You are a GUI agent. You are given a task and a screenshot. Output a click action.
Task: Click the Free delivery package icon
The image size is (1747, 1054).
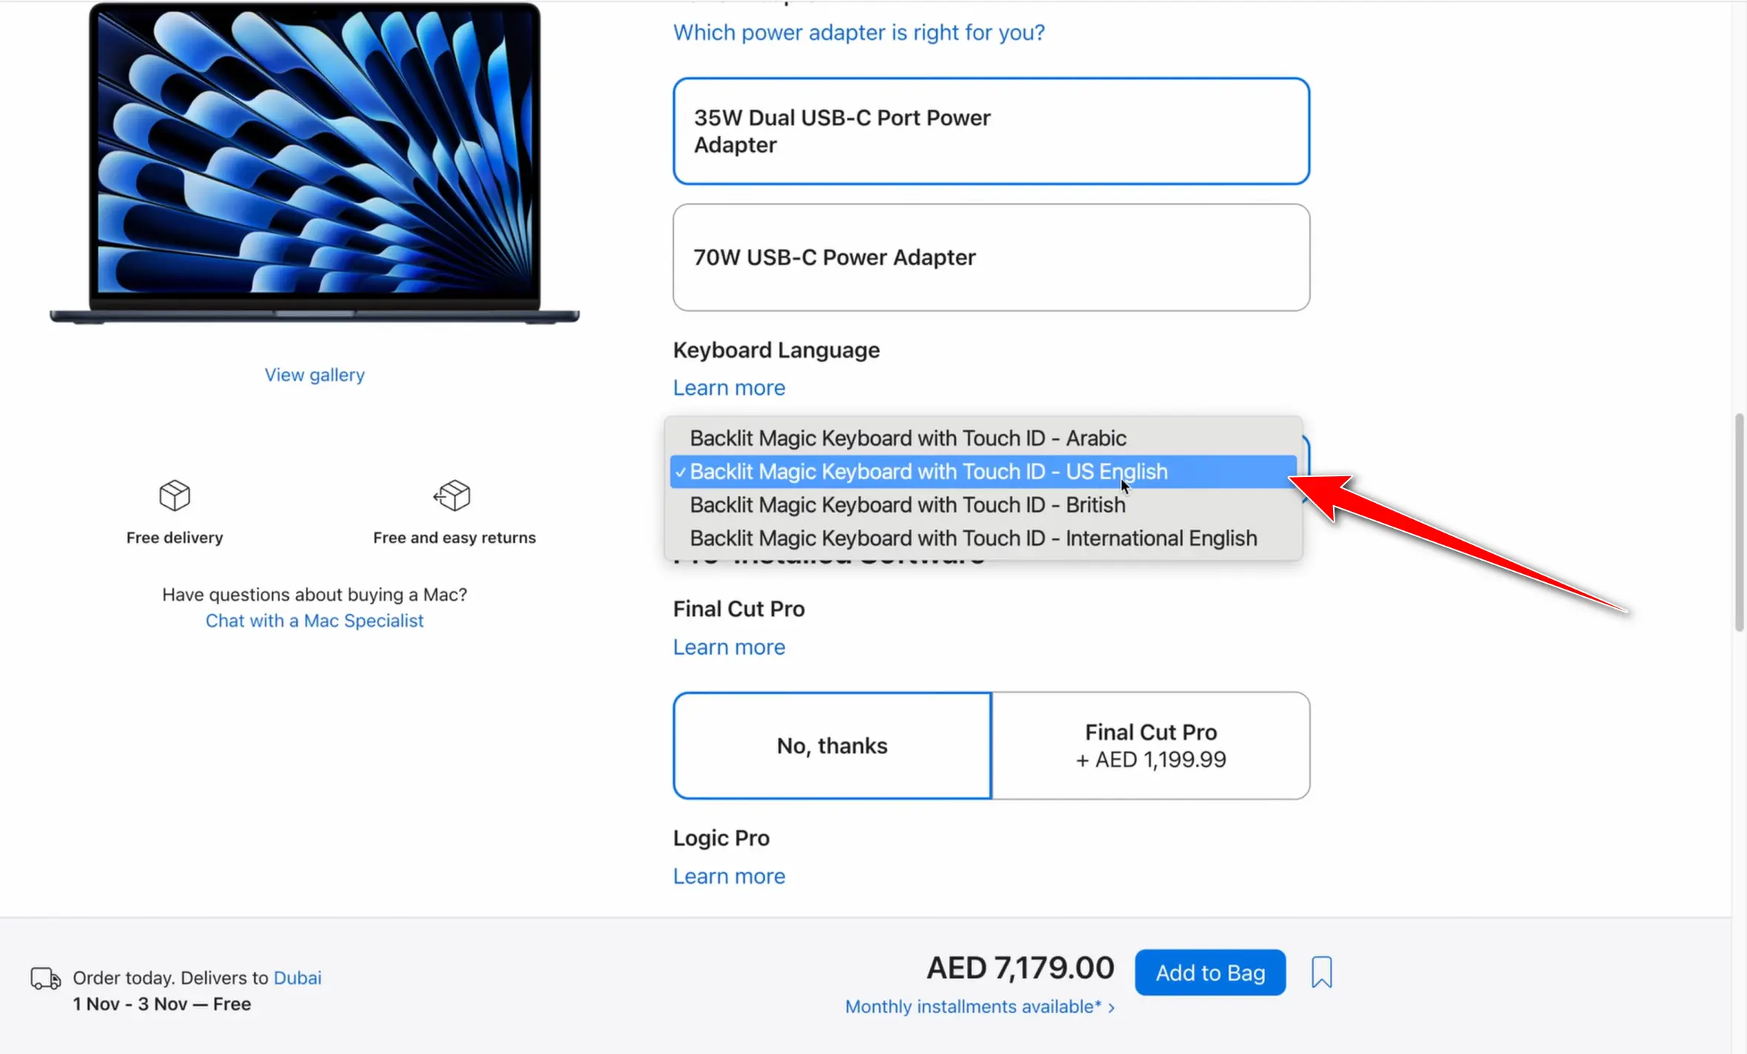174,496
